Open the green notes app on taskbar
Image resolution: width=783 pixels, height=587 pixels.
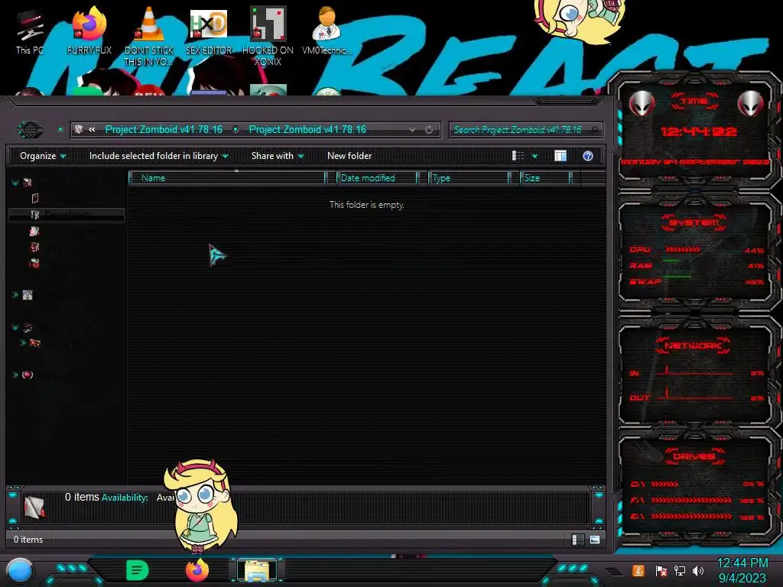click(x=137, y=570)
